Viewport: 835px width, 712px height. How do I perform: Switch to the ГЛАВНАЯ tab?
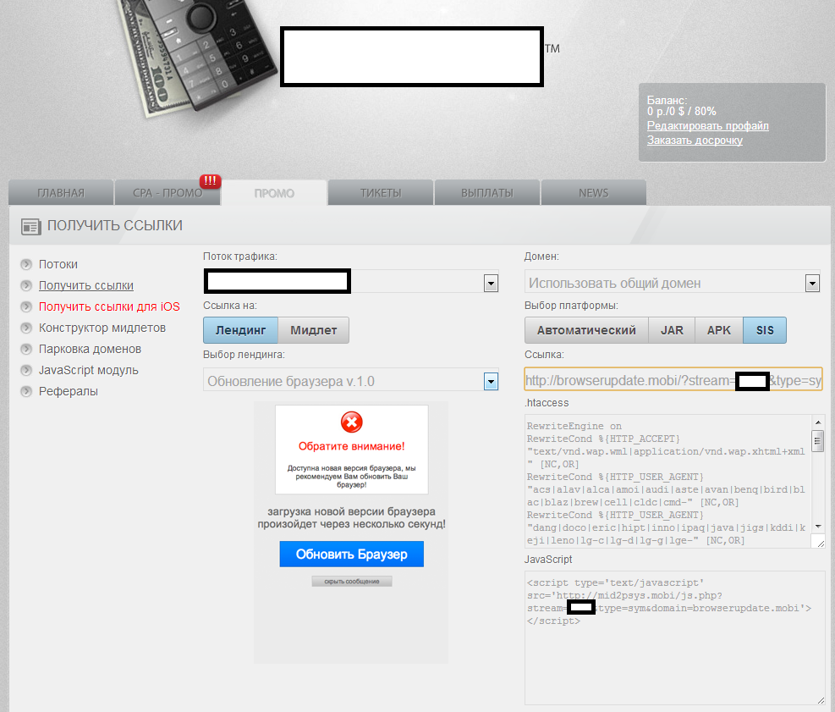click(61, 193)
